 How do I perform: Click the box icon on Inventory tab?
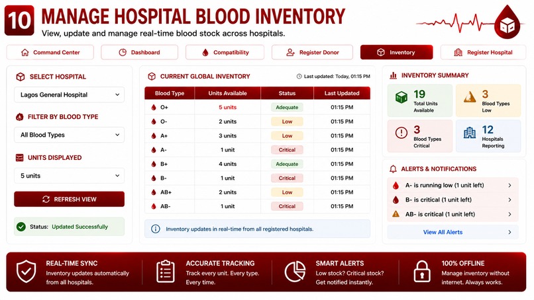(x=381, y=52)
